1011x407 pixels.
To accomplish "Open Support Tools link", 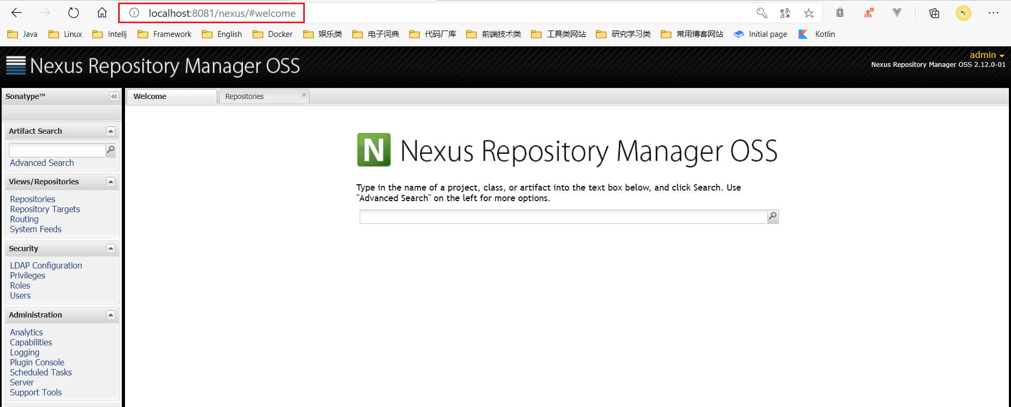I will (36, 392).
